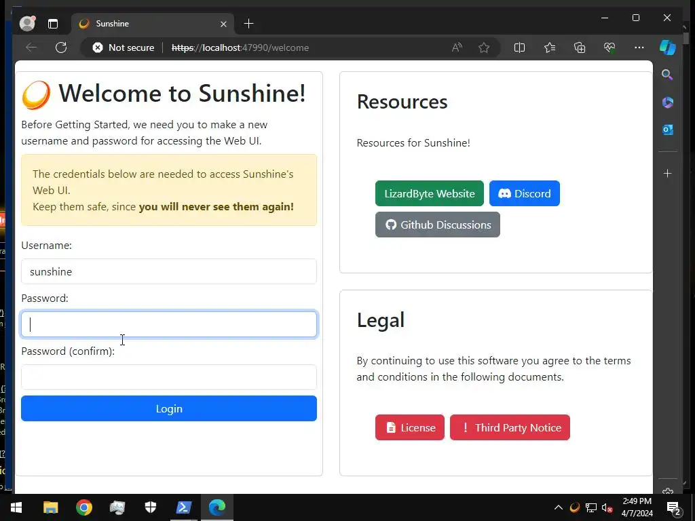Open the Microsoft 365 sidebar icon

pyautogui.click(x=668, y=102)
